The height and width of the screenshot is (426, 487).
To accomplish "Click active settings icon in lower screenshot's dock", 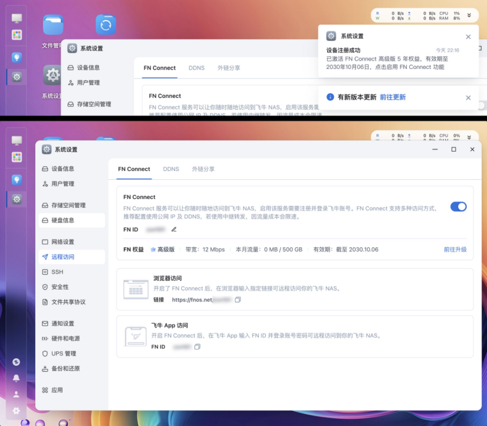I will coord(17,199).
